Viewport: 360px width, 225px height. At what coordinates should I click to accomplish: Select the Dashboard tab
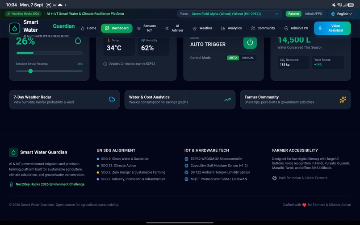[117, 28]
